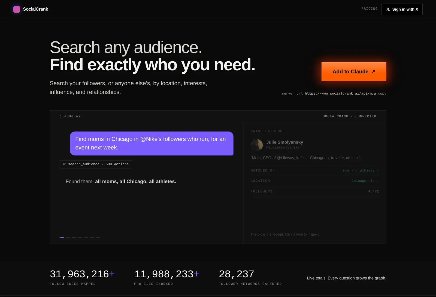Click the SocialCrank gradient logo icon
Image resolution: width=436 pixels, height=297 pixels.
(17, 9)
